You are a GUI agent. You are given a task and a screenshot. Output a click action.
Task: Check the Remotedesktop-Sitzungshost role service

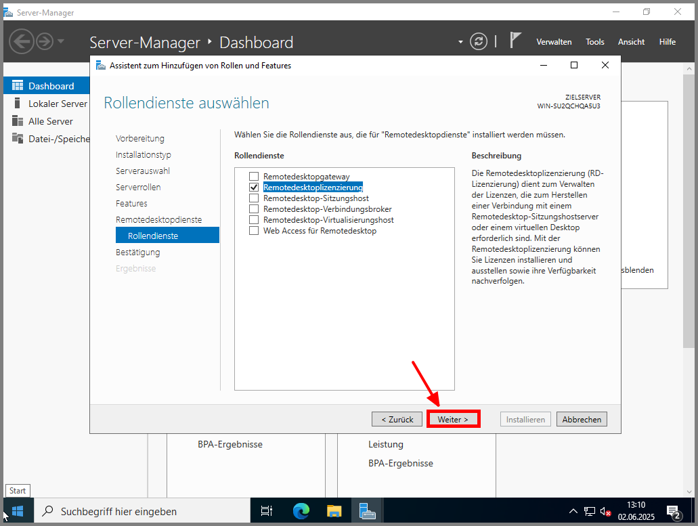(x=254, y=198)
